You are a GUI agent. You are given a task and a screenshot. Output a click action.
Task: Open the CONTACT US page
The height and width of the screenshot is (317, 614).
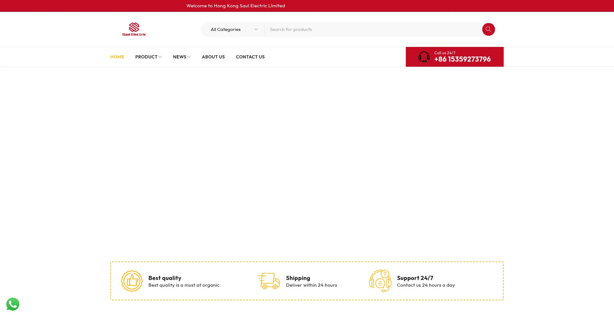point(250,57)
